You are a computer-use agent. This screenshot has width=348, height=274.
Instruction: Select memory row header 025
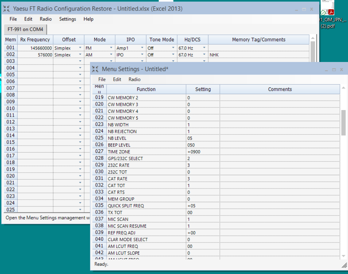click(x=10, y=210)
